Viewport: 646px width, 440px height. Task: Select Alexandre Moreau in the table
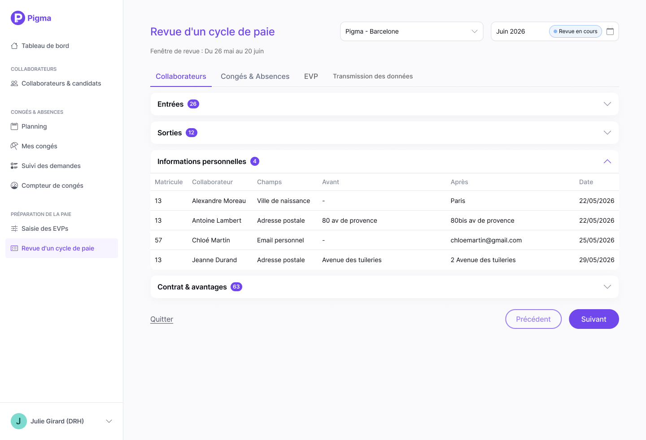pos(219,201)
